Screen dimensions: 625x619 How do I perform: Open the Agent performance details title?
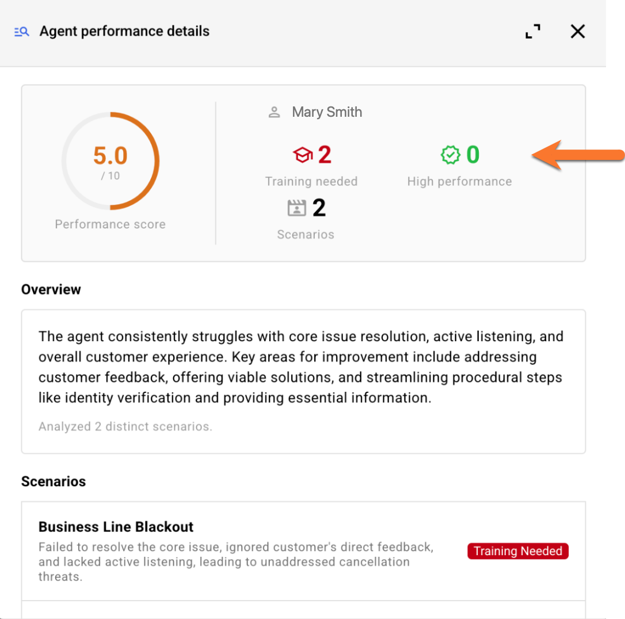tap(124, 31)
